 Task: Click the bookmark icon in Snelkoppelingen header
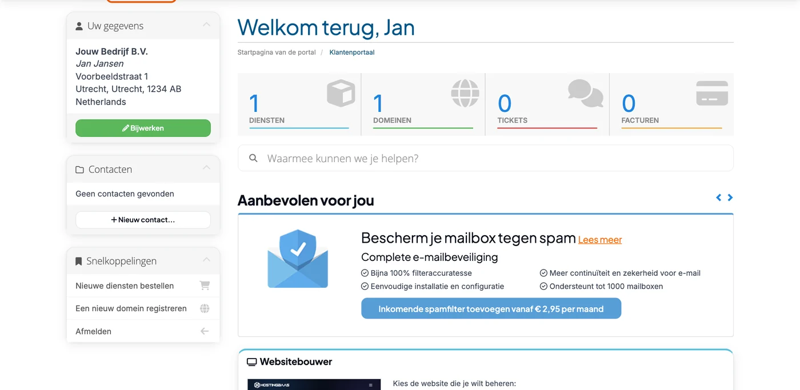click(x=79, y=262)
